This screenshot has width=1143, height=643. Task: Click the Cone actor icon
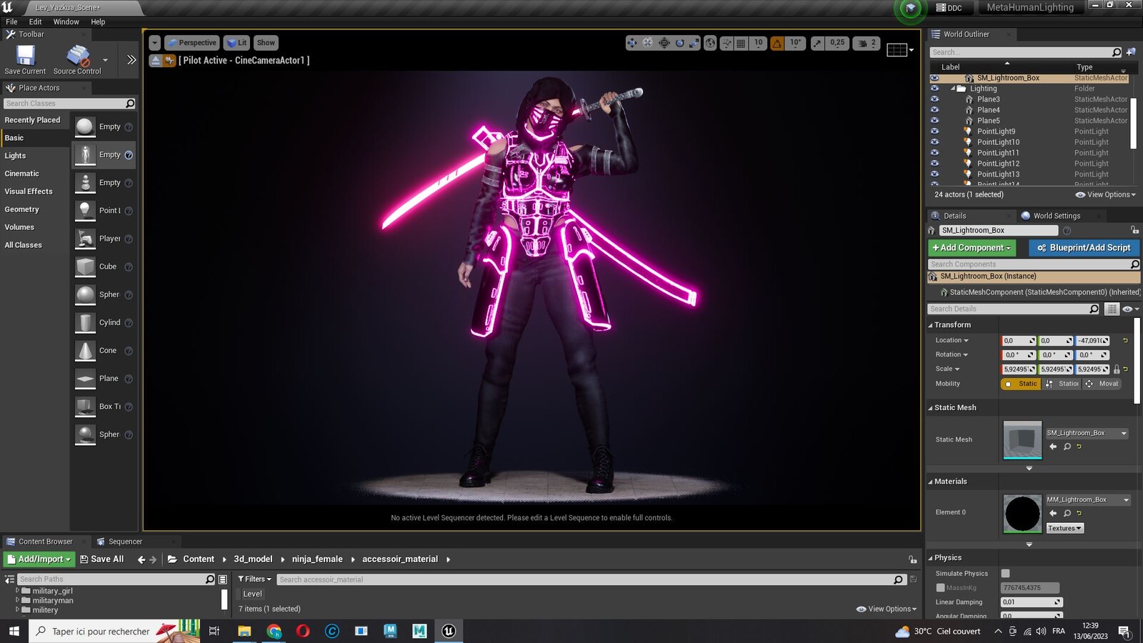[85, 351]
